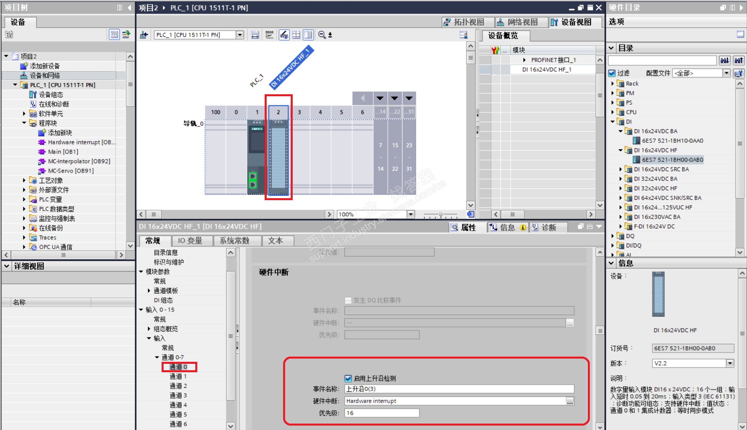Click the disabled 发生 DQ 比较事件 checkbox
Image resolution: width=747 pixels, height=430 pixels.
[348, 300]
